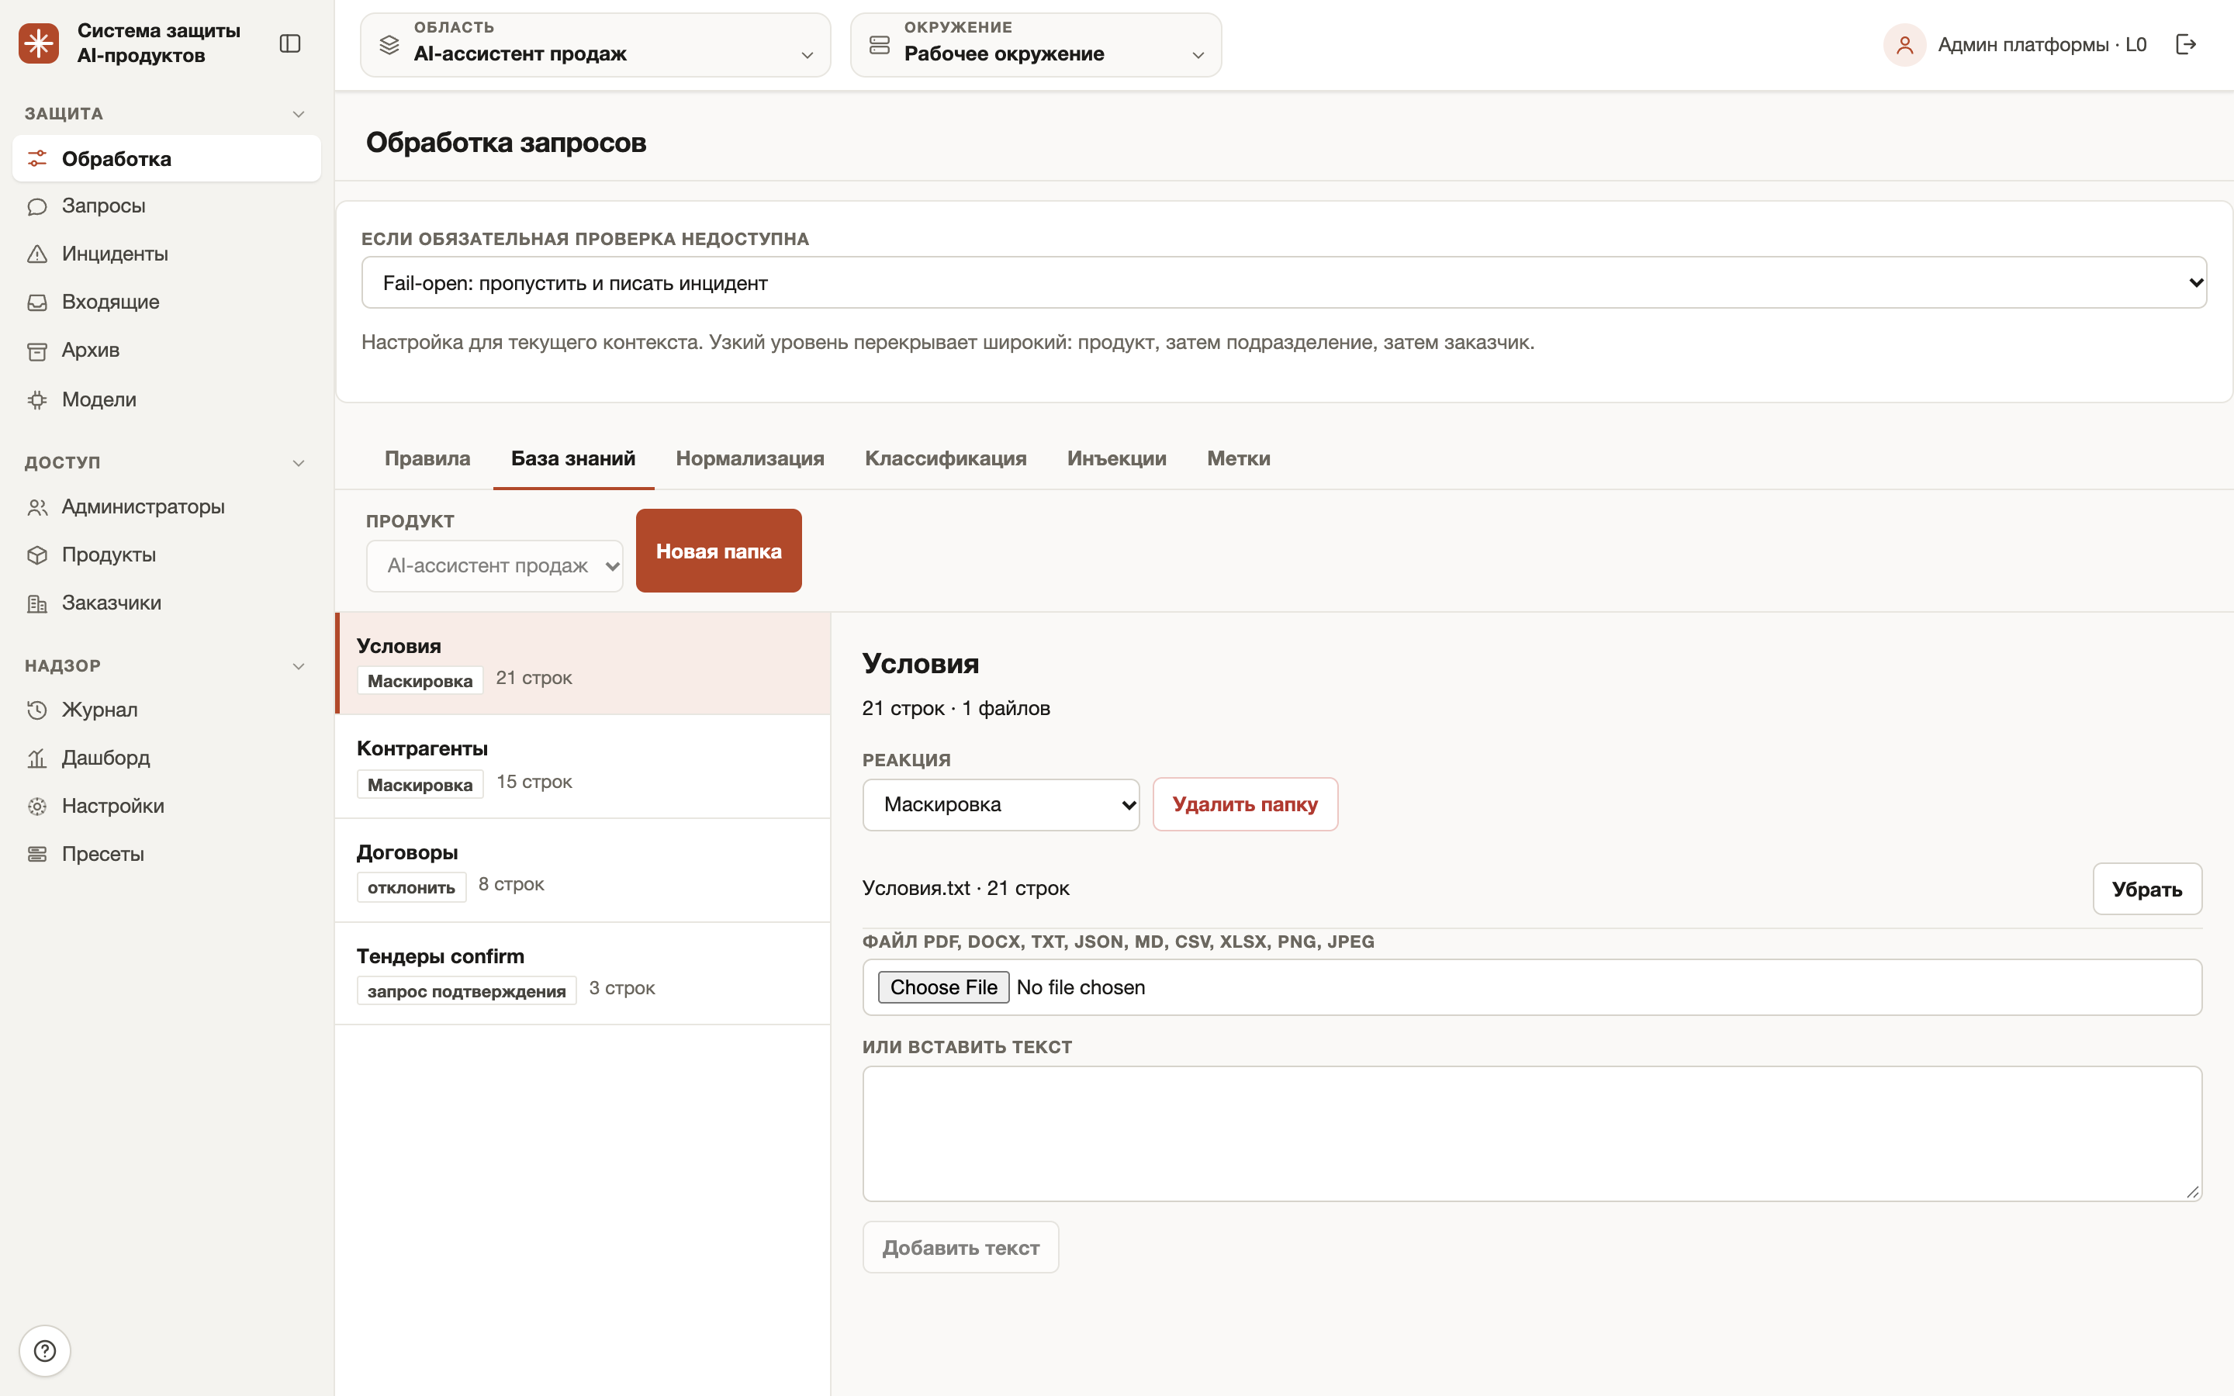Viewport: 2234px width, 1396px height.
Task: Click the Новая папка button
Action: (x=718, y=551)
